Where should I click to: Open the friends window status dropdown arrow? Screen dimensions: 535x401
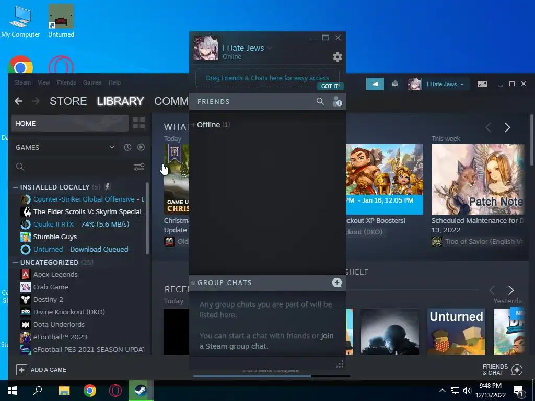coord(270,48)
